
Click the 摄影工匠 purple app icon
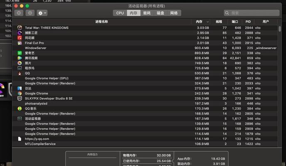[x=20, y=33]
